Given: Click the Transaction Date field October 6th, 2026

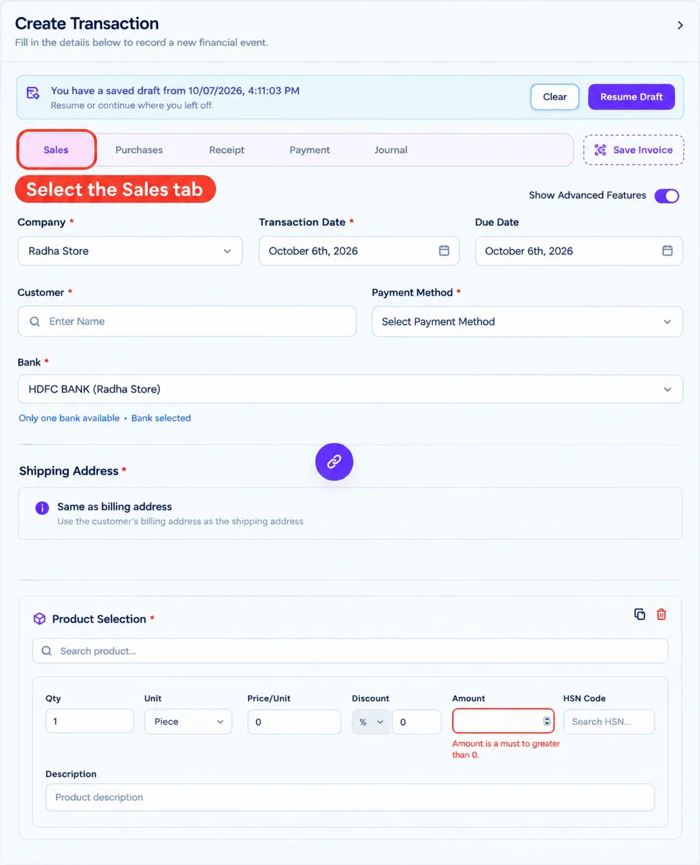Looking at the screenshot, I should 359,251.
